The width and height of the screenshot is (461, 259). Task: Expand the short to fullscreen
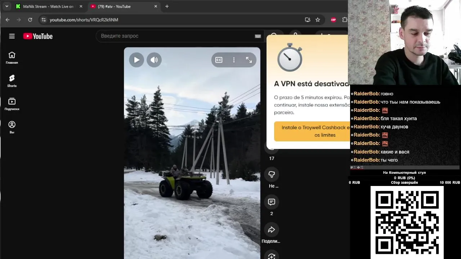249,60
